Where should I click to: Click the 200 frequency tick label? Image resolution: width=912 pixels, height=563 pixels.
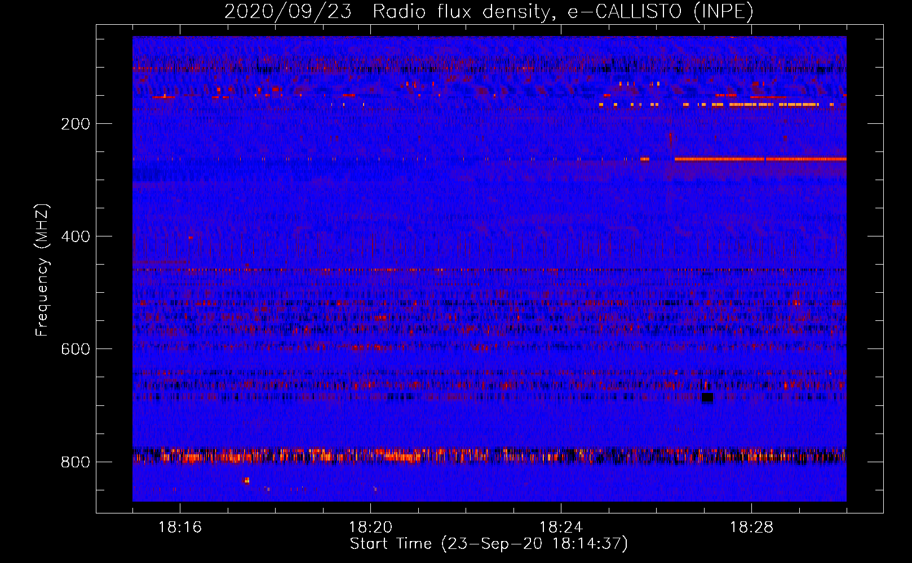tap(76, 124)
